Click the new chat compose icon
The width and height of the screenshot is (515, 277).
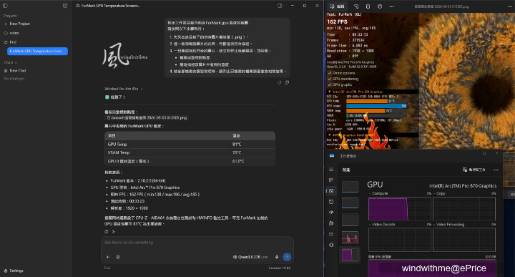click(65, 6)
